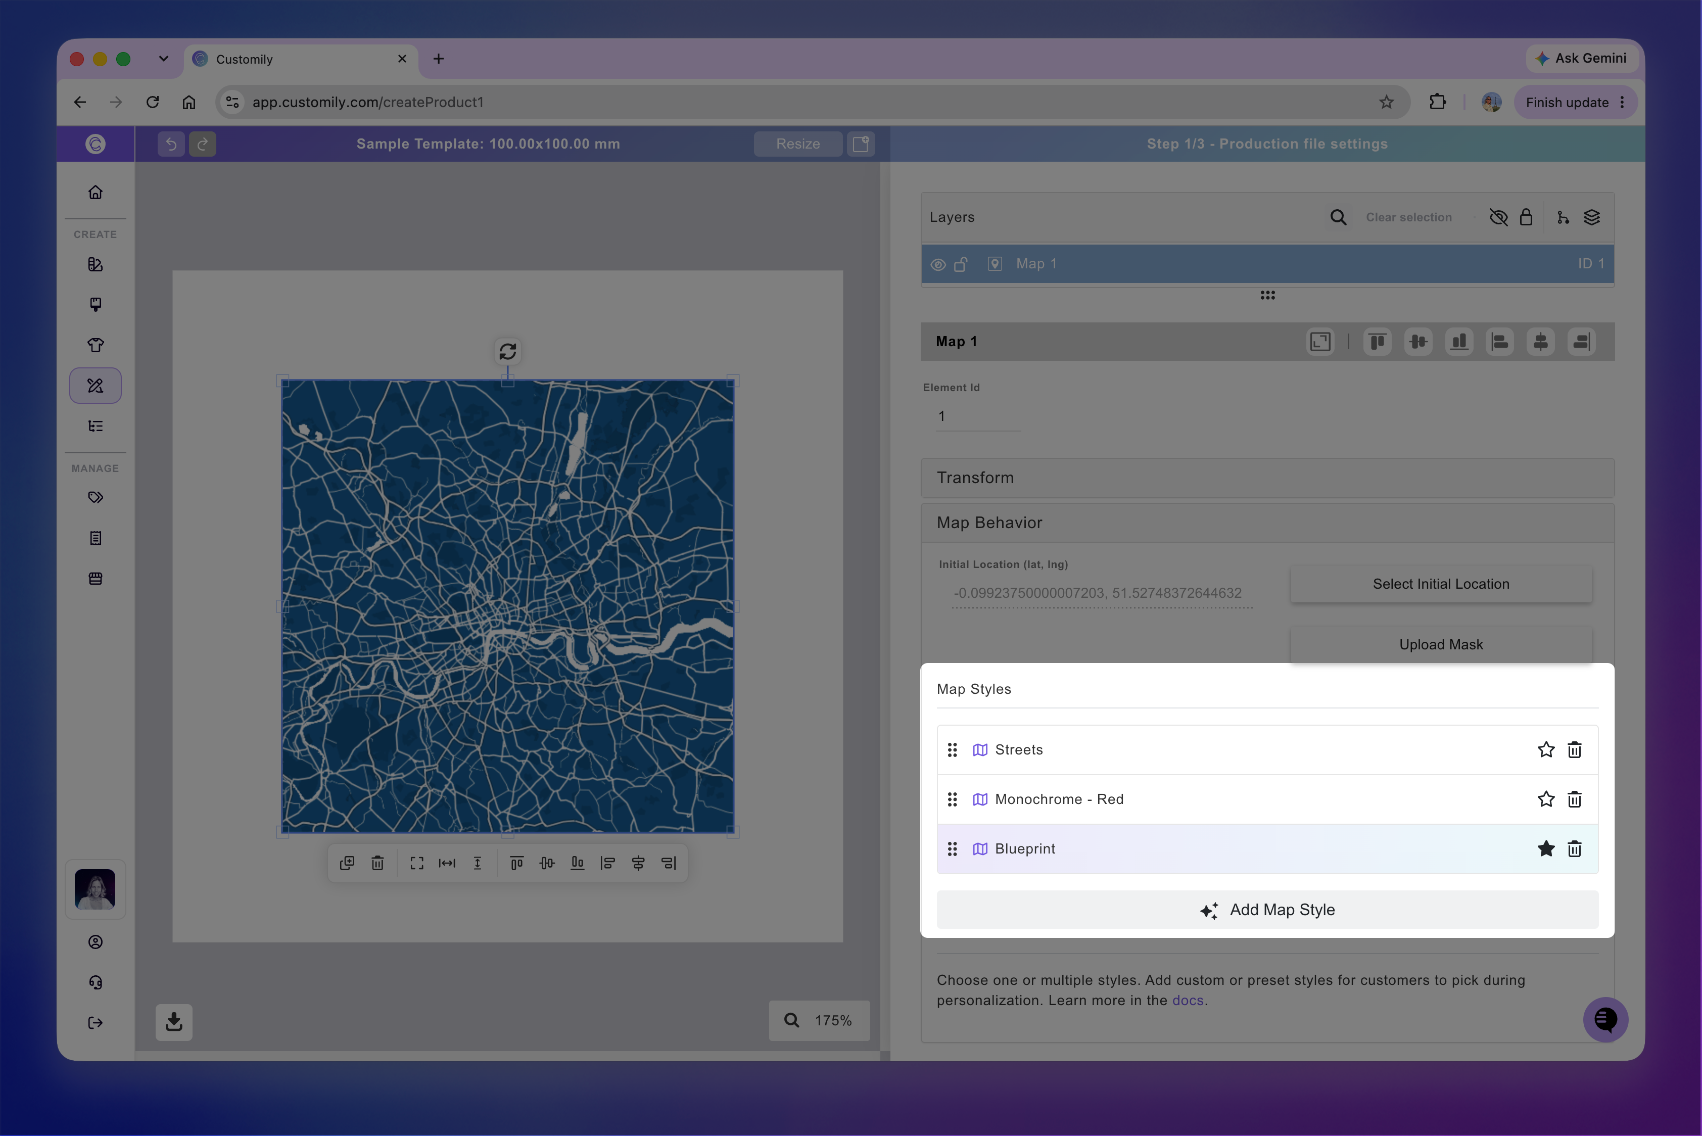
Task: Mark Streets style as favorite star
Action: [1546, 750]
